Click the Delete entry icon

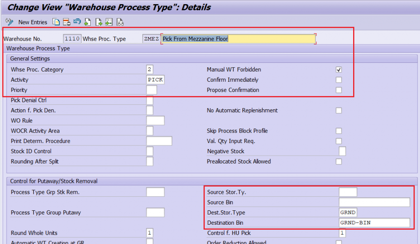click(x=66, y=22)
